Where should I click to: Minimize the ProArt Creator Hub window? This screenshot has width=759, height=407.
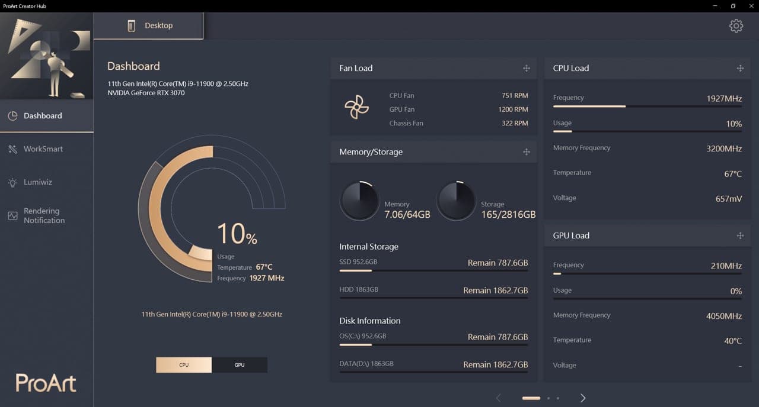716,6
